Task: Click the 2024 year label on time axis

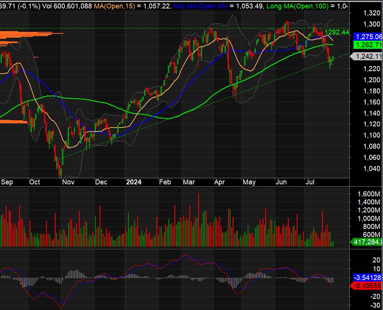Action: pyautogui.click(x=134, y=182)
